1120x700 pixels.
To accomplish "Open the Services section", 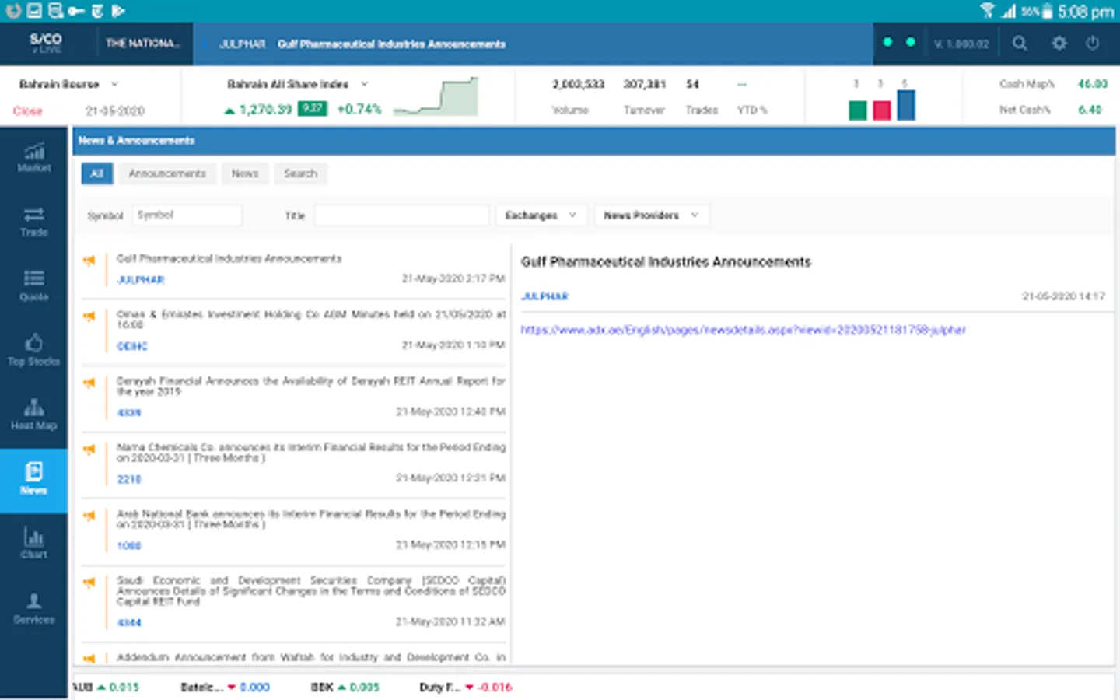I will [x=34, y=609].
